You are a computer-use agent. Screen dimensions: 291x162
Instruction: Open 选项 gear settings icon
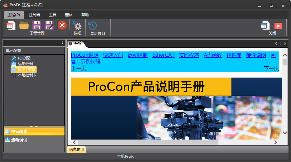coord(77,25)
